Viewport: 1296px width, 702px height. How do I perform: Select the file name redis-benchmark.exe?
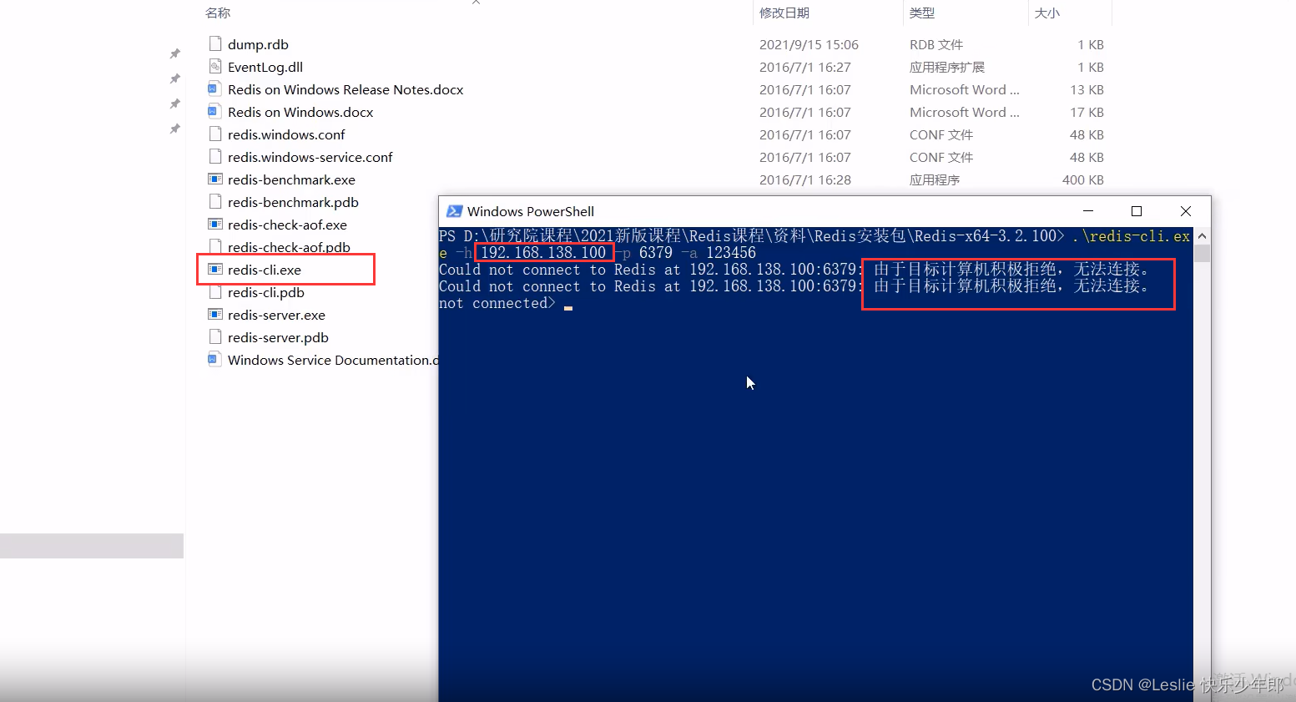pyautogui.click(x=291, y=179)
